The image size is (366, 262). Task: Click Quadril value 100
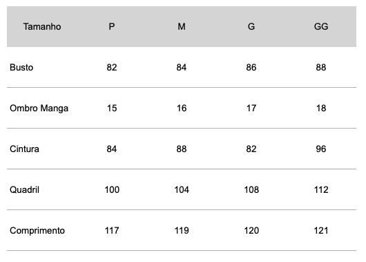(x=112, y=190)
